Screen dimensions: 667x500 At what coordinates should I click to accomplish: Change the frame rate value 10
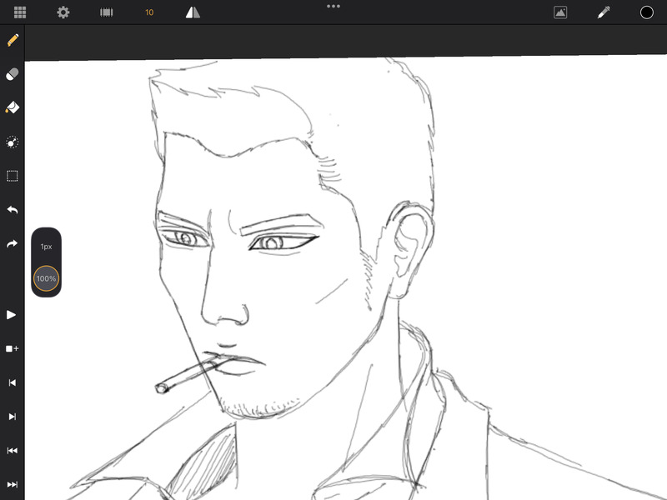149,12
